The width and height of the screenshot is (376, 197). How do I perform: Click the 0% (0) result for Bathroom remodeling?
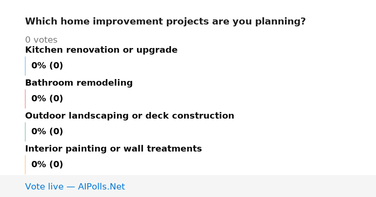[47, 99]
